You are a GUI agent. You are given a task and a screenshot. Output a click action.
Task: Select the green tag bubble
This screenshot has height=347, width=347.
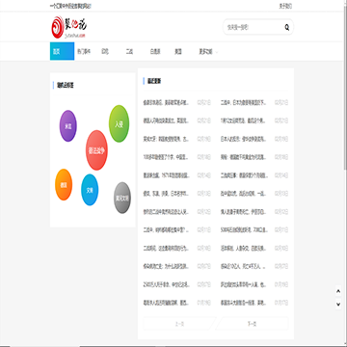119,123
